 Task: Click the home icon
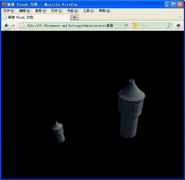pos(178,26)
